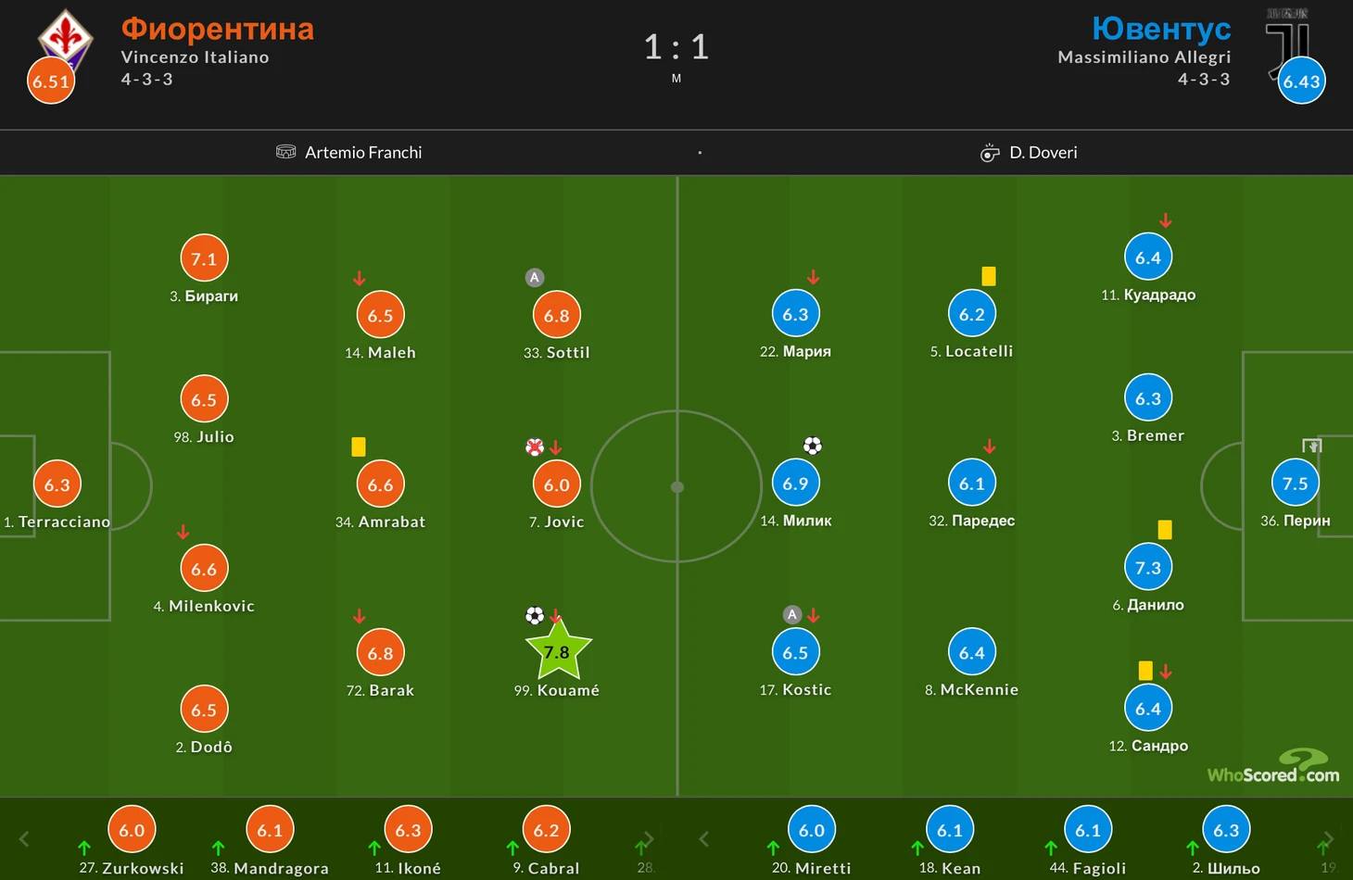Click the missed penalty icon above Jovic

(x=535, y=447)
